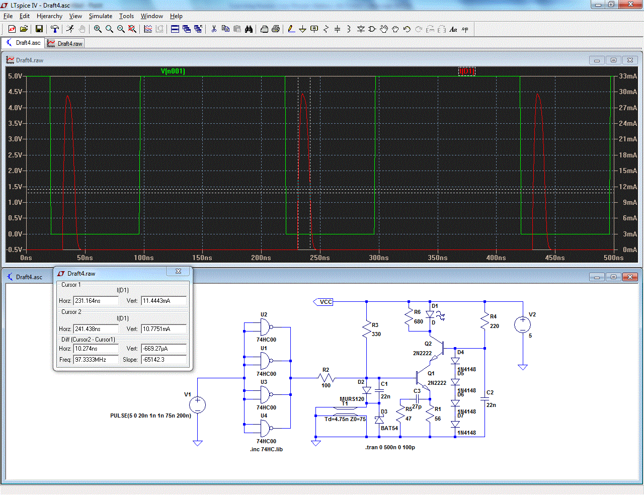The width and height of the screenshot is (644, 495).
Task: Click the Freq field in cursor dialog
Action: pyautogui.click(x=96, y=360)
